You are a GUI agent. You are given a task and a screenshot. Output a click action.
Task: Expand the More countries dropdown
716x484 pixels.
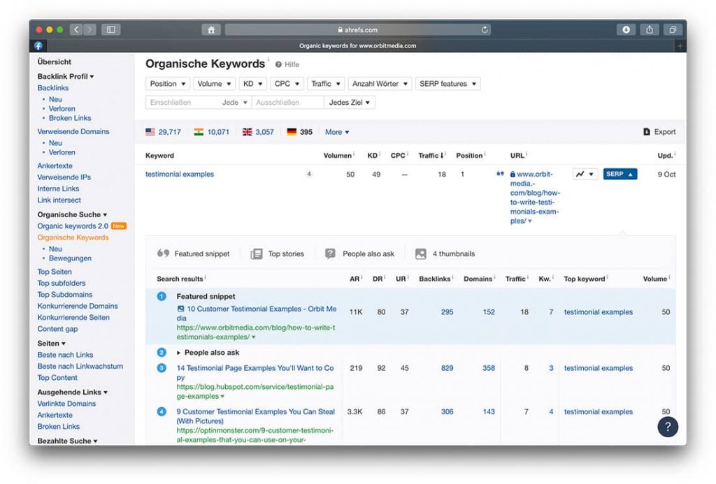[337, 132]
